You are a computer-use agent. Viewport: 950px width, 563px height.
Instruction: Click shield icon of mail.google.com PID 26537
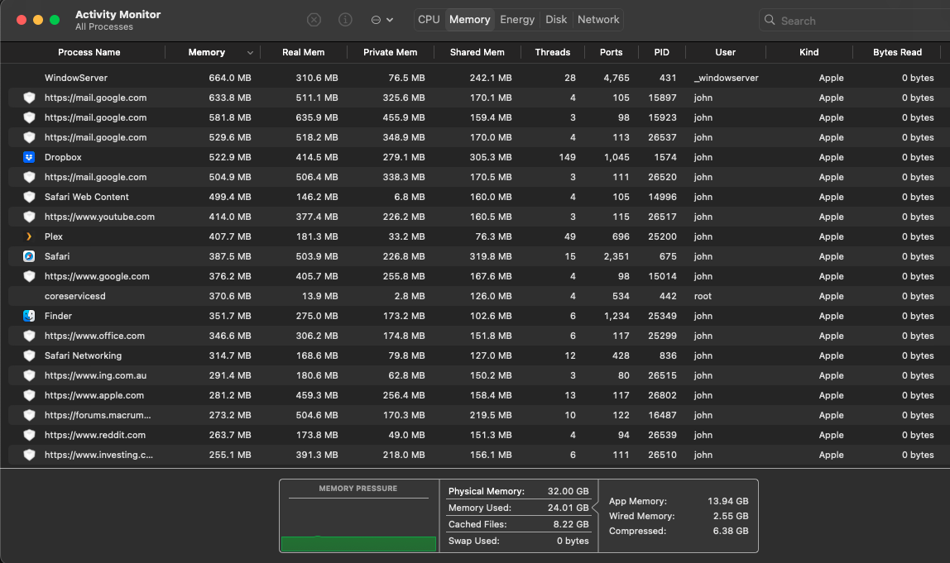coord(28,137)
